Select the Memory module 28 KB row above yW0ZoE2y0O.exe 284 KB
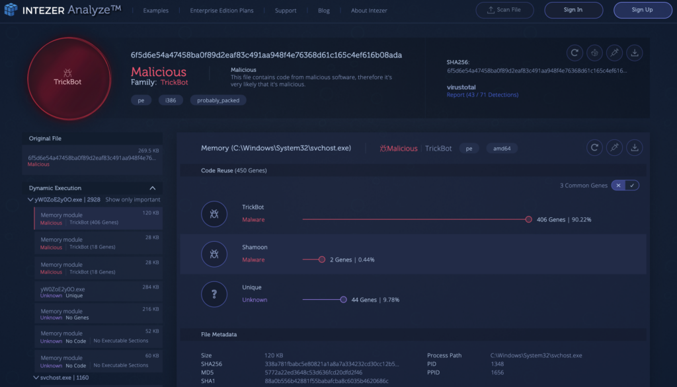677x387 pixels. pyautogui.click(x=99, y=268)
